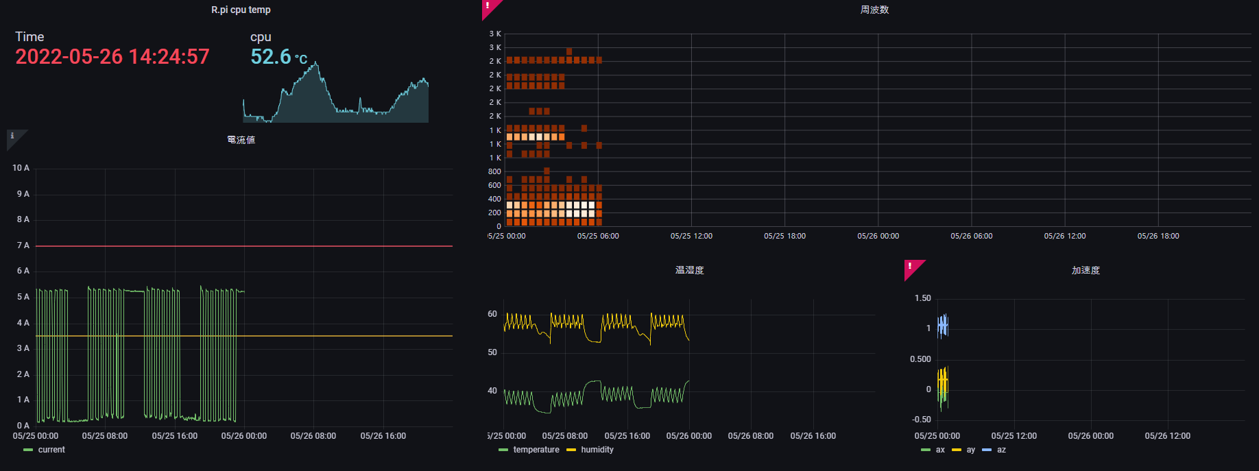Viewport: 1259px width, 471px height.
Task: Click the red 7 A threshold line
Action: pos(244,246)
